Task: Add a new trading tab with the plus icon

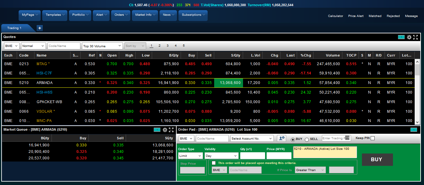Action: click(x=40, y=28)
